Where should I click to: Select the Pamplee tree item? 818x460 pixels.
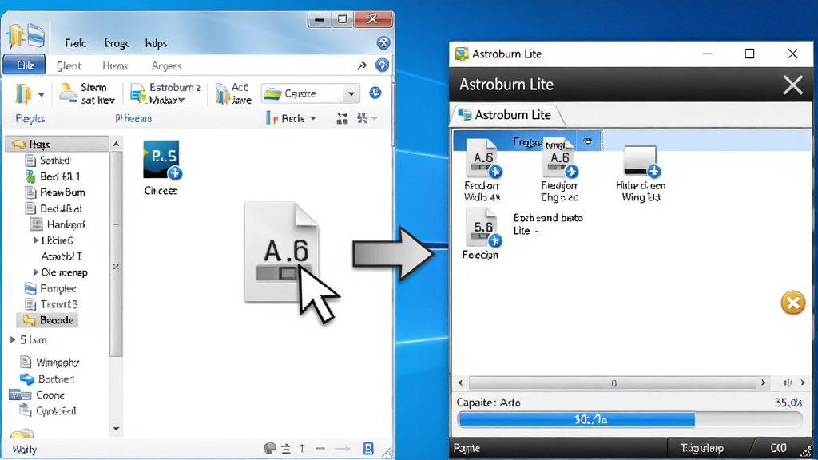50,288
